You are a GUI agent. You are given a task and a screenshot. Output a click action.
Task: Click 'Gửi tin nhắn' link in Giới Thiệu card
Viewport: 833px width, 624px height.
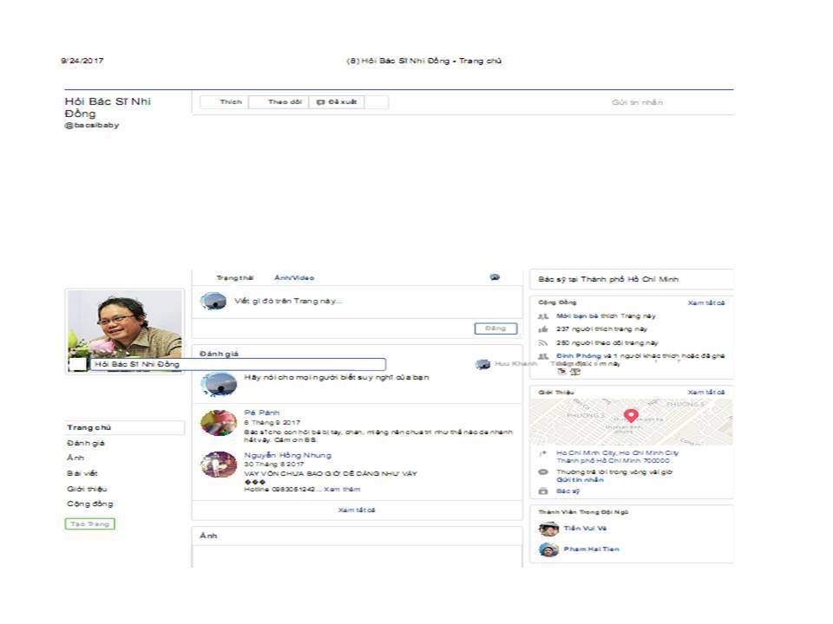(580, 479)
